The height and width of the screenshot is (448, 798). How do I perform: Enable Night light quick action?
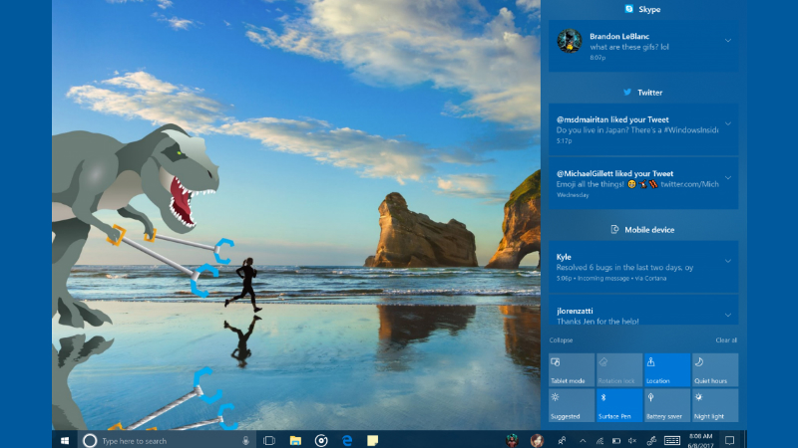click(x=714, y=405)
